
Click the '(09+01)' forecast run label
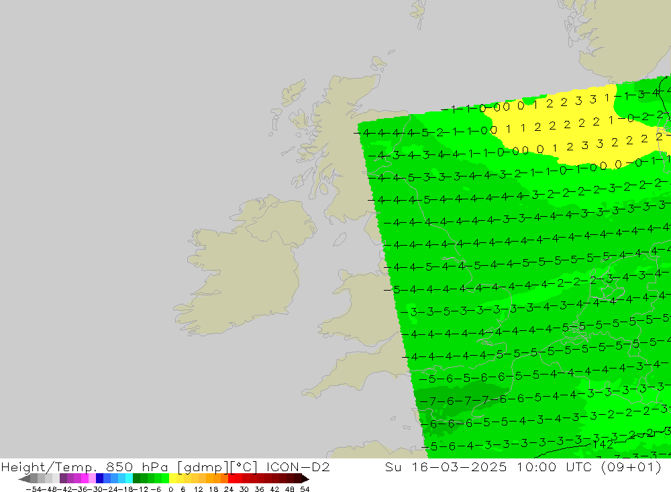click(x=631, y=467)
